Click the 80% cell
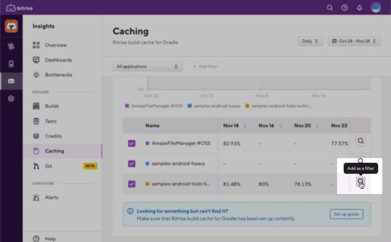This screenshot has height=242, width=391. click(x=263, y=184)
